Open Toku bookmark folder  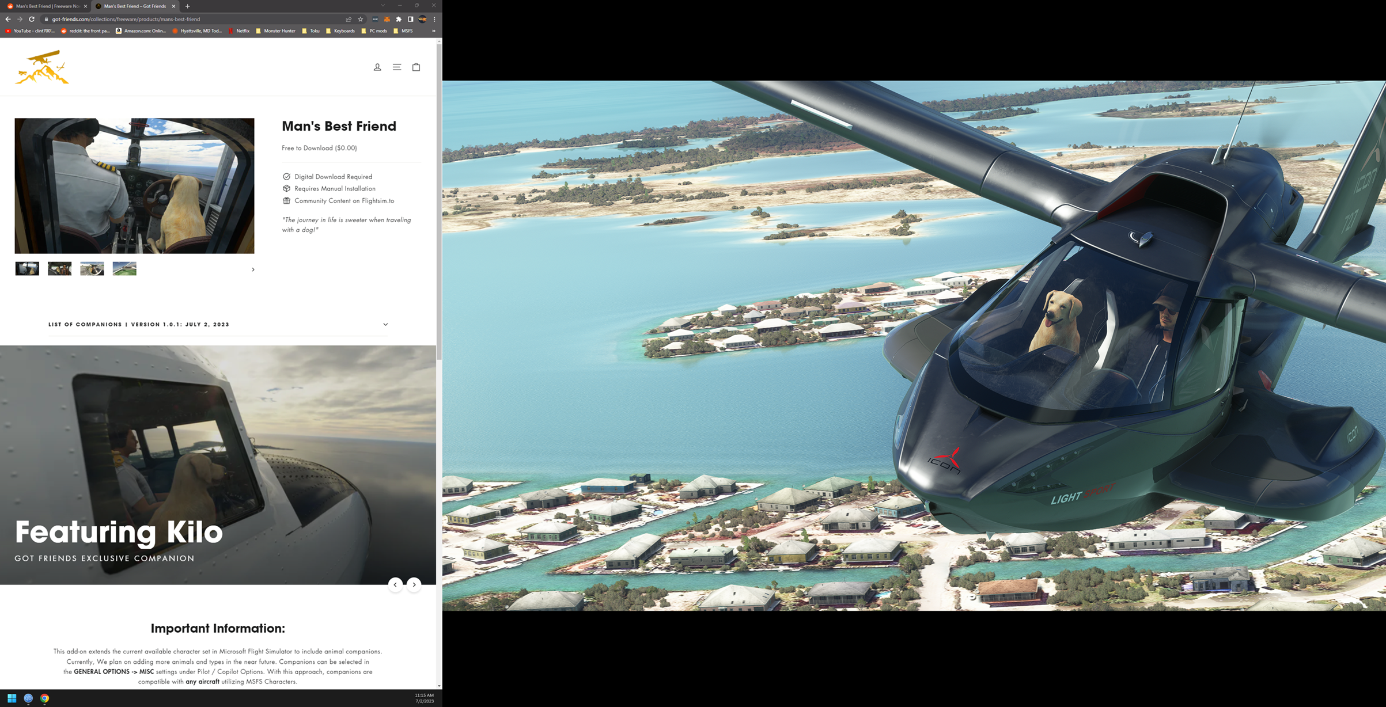[x=311, y=31]
